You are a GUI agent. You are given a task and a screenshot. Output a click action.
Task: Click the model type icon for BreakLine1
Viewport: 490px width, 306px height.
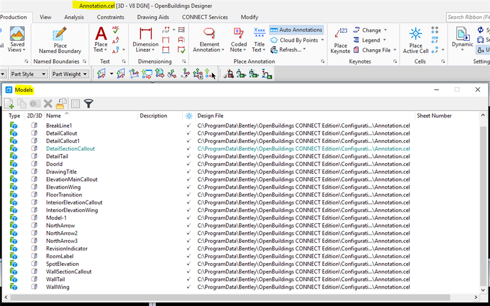(x=14, y=126)
